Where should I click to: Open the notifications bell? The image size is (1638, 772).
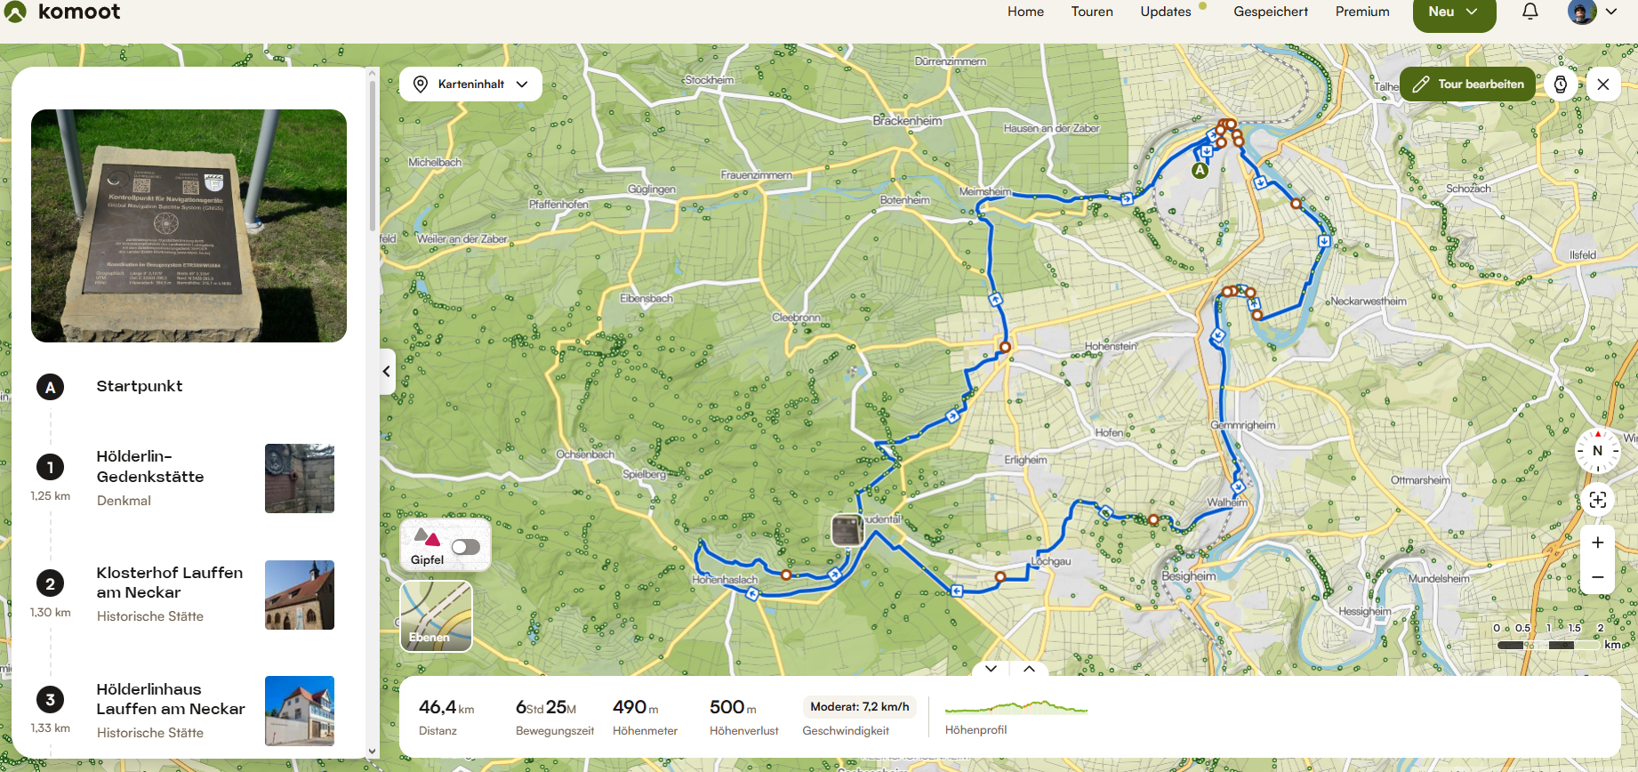[1530, 12]
